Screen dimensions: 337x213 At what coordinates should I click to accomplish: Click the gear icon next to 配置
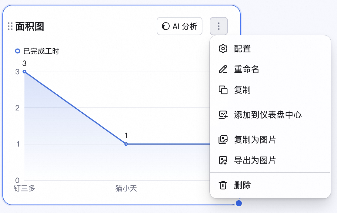(x=223, y=49)
